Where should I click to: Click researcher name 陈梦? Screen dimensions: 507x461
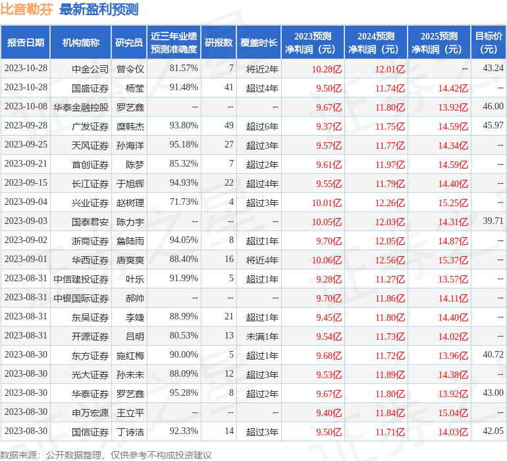click(135, 165)
